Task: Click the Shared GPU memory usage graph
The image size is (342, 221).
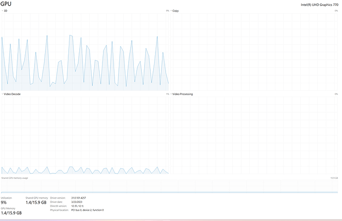Action: tap(170, 186)
